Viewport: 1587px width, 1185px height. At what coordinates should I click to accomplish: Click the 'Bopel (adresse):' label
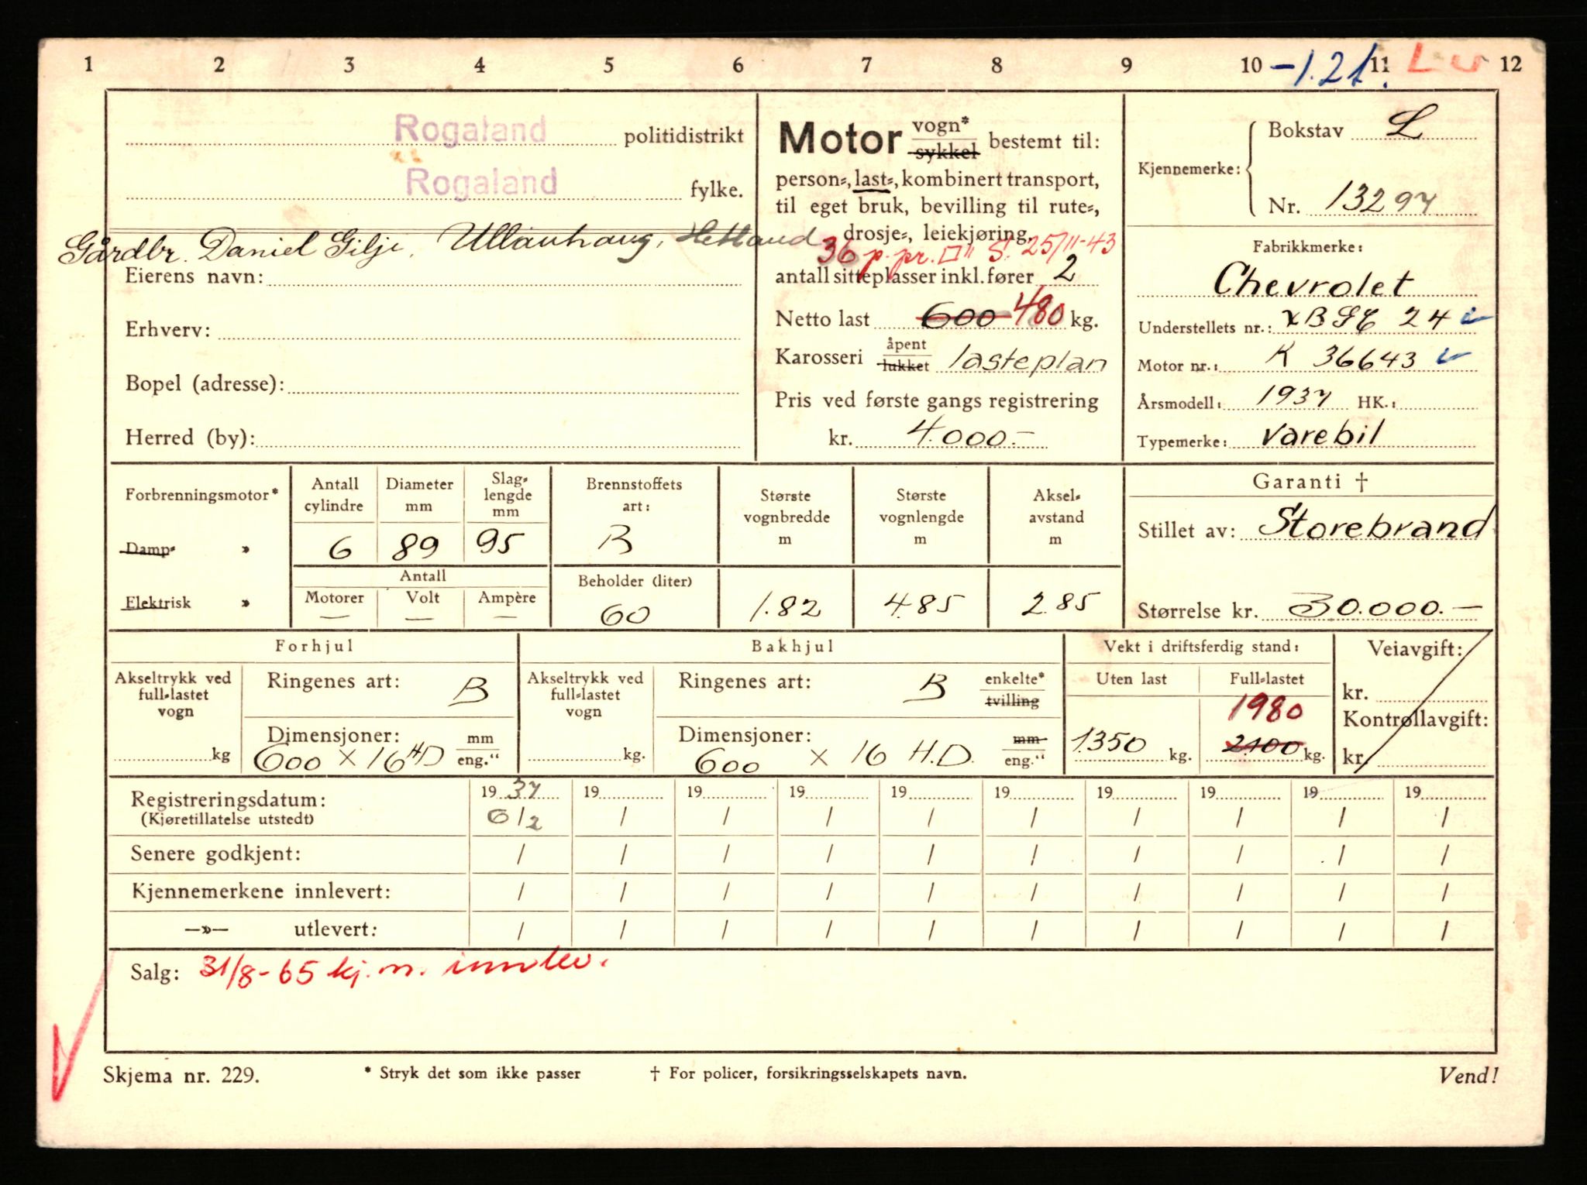tap(205, 383)
